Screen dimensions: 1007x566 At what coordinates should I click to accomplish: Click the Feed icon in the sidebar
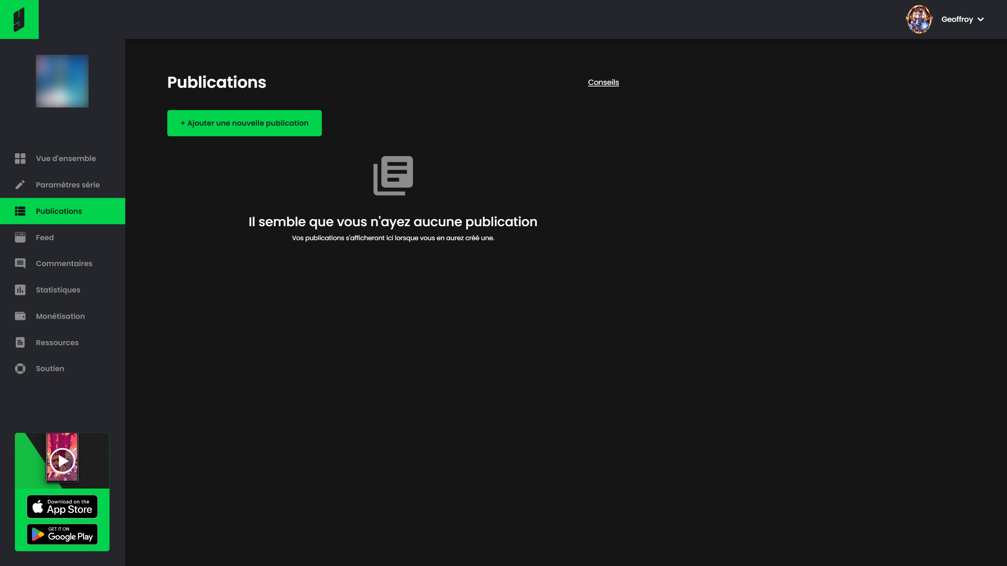(x=20, y=237)
